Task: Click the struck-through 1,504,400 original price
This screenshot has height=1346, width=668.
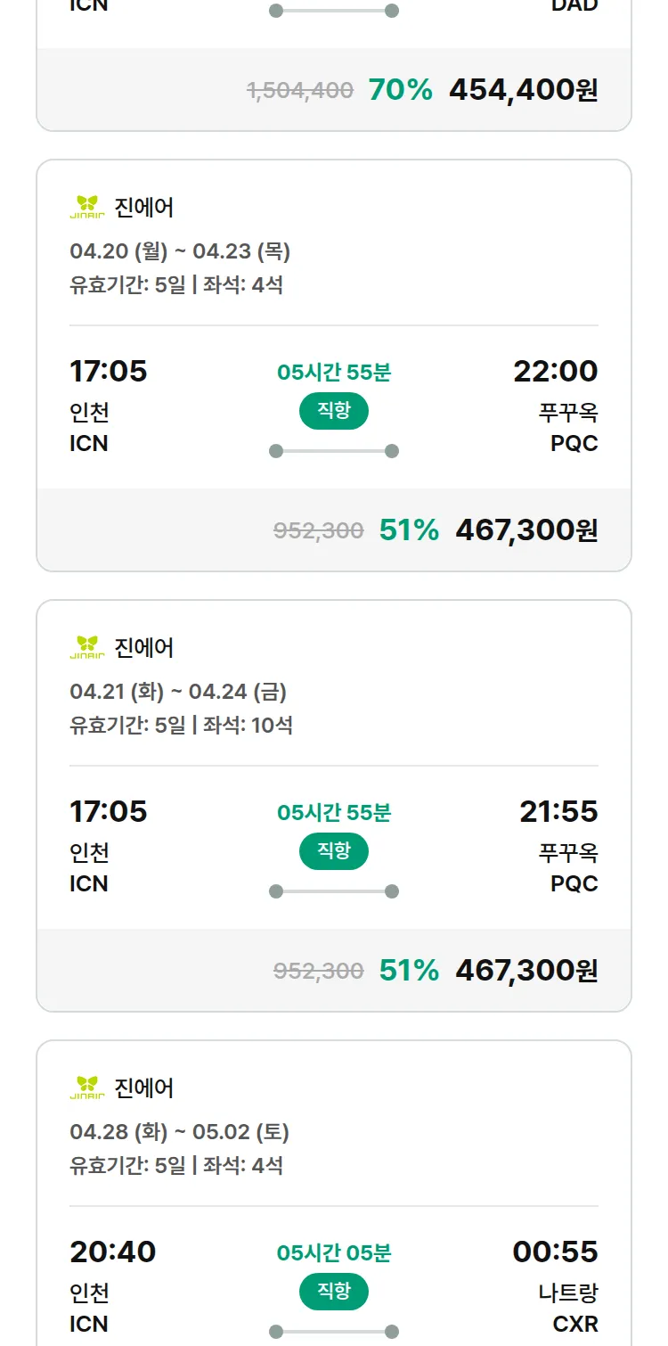Action: coord(300,90)
